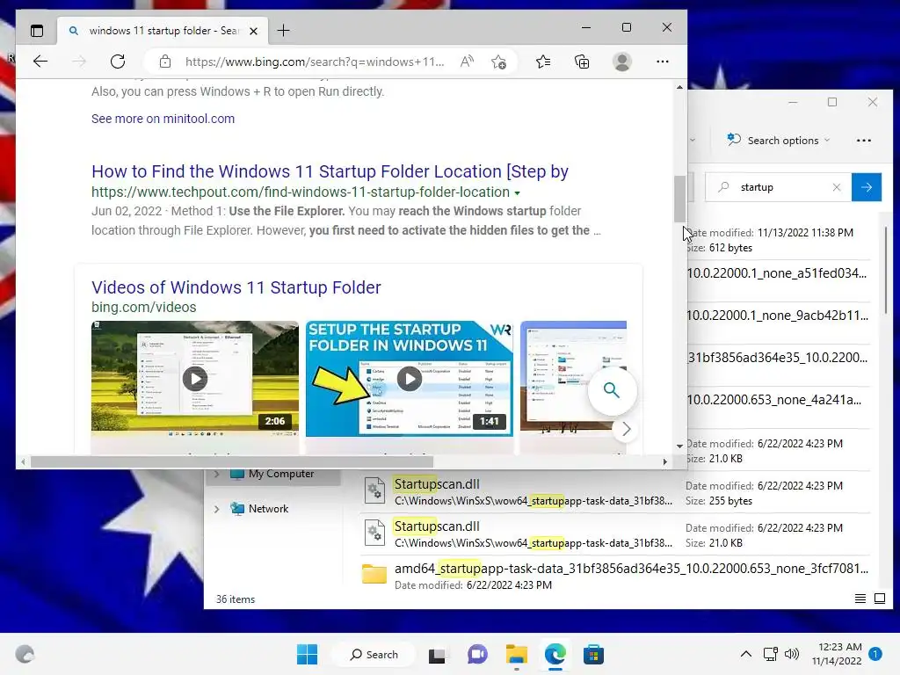Go back in Edge browser
The height and width of the screenshot is (675, 900).
click(x=40, y=62)
